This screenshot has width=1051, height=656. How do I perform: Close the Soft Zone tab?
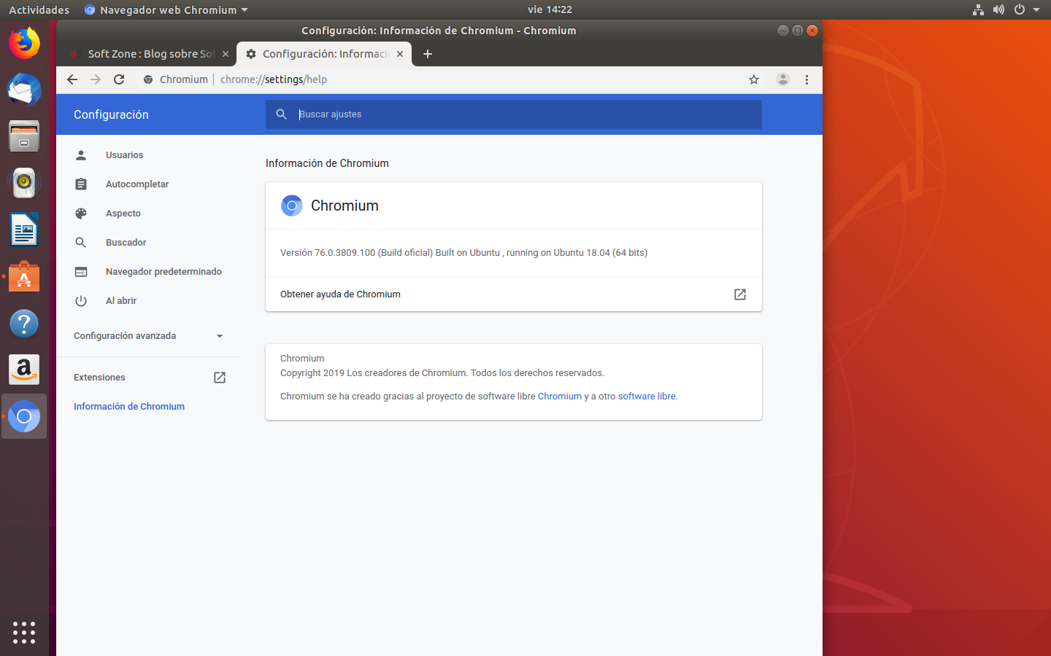point(226,54)
